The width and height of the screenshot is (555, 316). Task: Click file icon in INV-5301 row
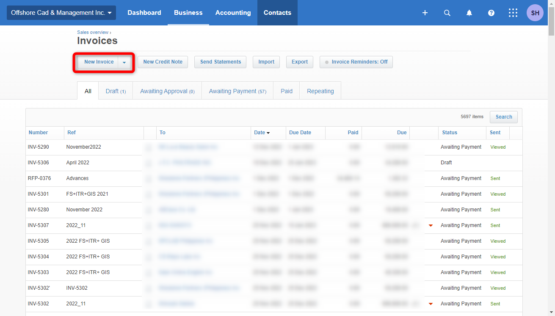pos(148,194)
